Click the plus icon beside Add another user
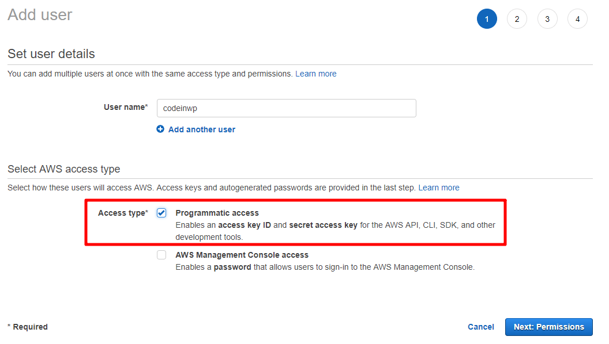 click(160, 129)
